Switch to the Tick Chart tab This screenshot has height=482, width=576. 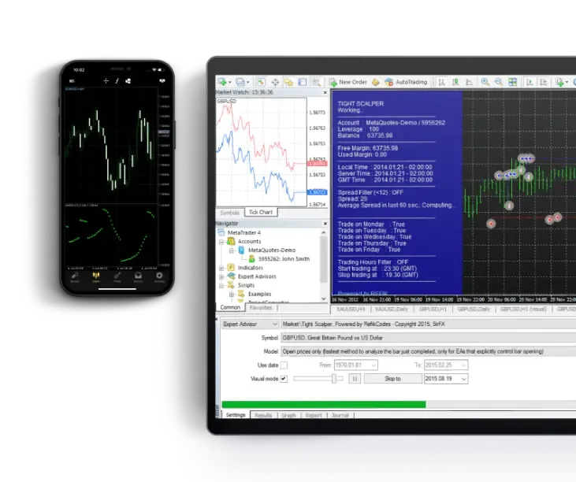[260, 213]
